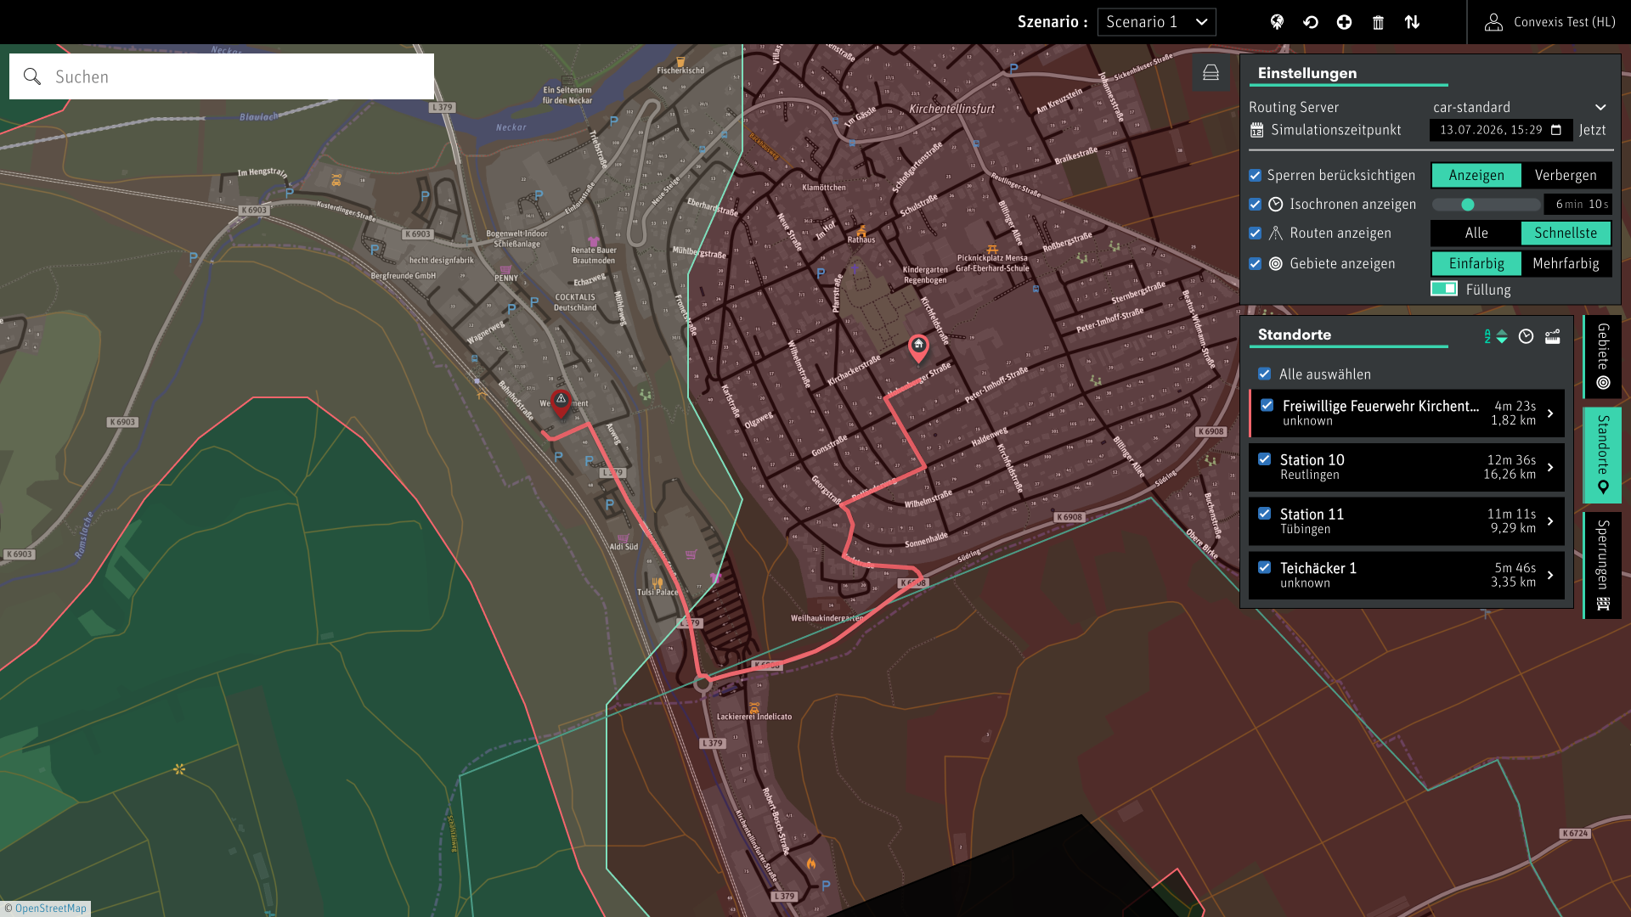Click the Station 11 name text
Screen dimensions: 1631x917
1312,514
